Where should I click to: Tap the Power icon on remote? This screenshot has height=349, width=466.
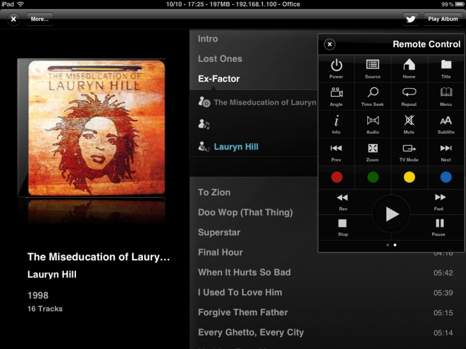[336, 69]
